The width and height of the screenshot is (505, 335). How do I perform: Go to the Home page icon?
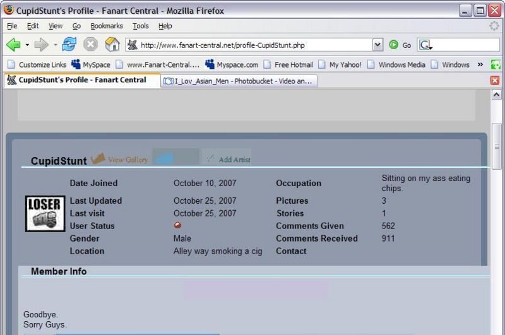point(112,45)
